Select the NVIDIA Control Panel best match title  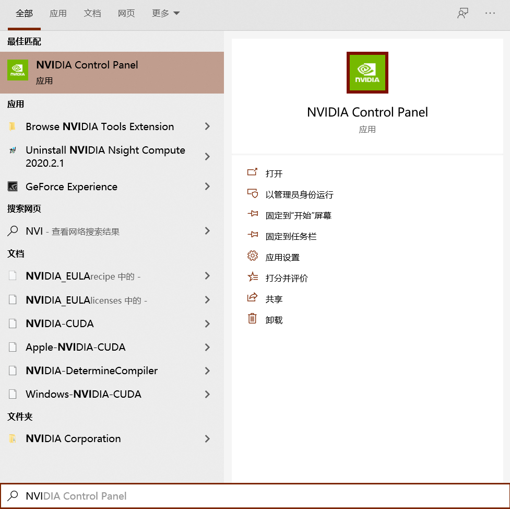click(87, 65)
